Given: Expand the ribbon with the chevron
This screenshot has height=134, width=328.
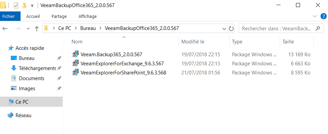Looking at the screenshot, I should pyautogui.click(x=315, y=16).
